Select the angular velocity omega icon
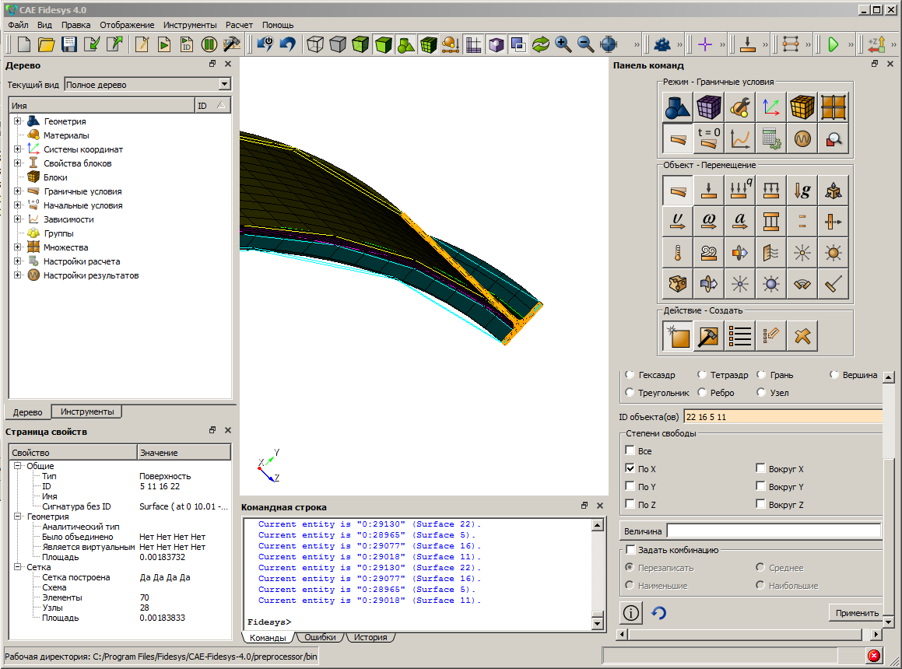This screenshot has height=669, width=902. tap(709, 222)
